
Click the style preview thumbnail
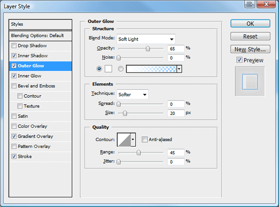coord(250,81)
